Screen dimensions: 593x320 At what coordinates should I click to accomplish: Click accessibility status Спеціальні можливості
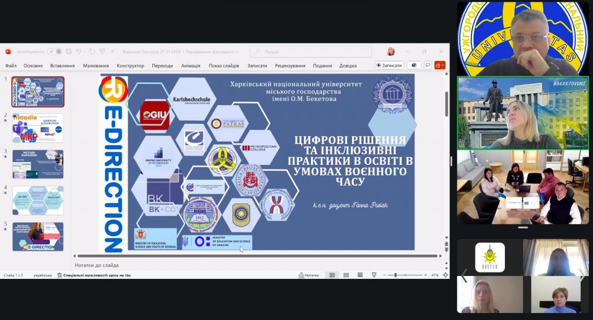pyautogui.click(x=93, y=275)
